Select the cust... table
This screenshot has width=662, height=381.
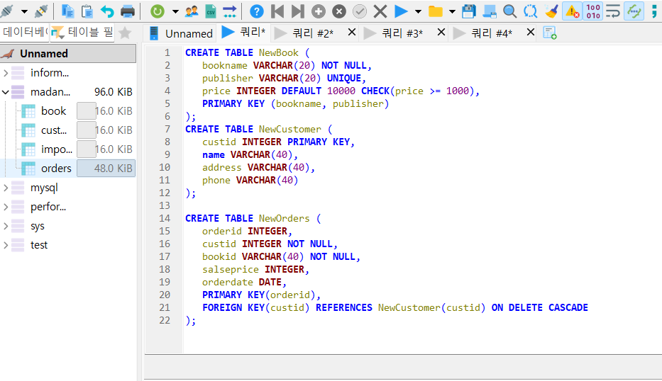click(x=54, y=130)
